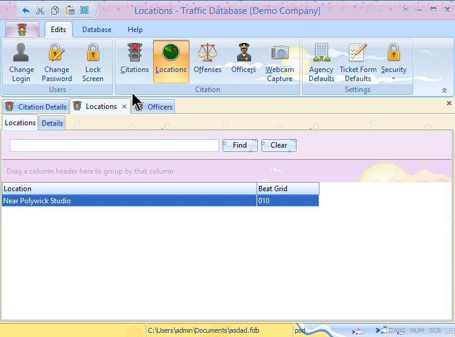
Task: Click Lock Screen padlock
Action: coord(93,62)
